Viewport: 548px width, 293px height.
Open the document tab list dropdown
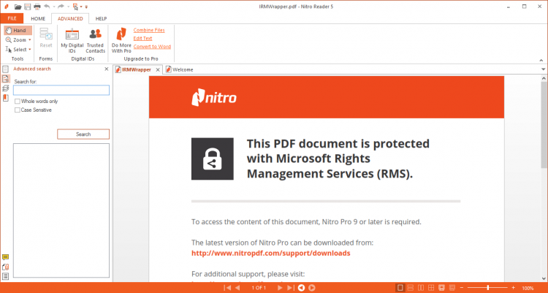point(543,69)
